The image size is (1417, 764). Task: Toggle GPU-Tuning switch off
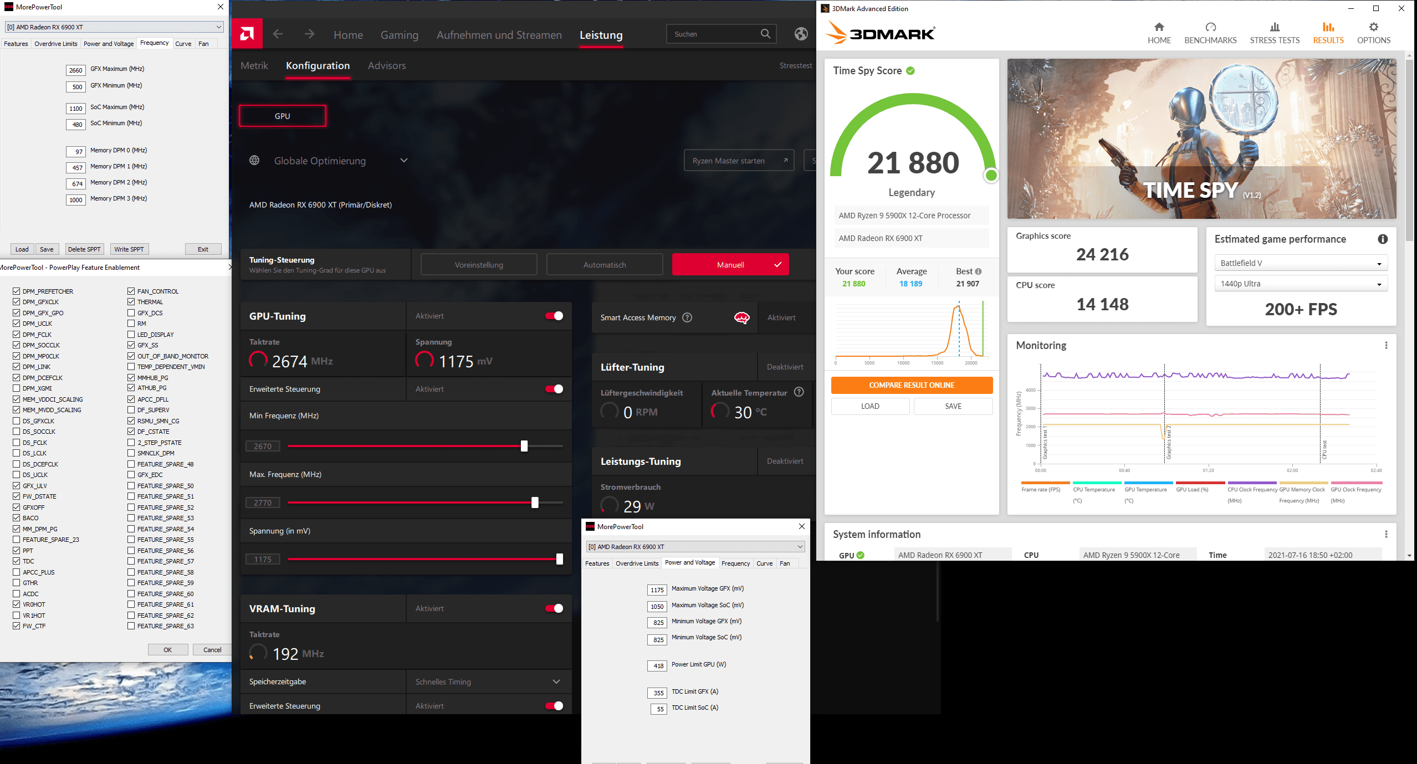coord(554,316)
